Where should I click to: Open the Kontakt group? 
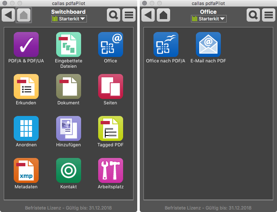pyautogui.click(x=69, y=170)
